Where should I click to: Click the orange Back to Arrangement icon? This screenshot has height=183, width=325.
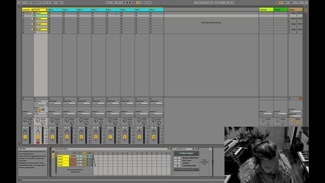[x=300, y=99]
